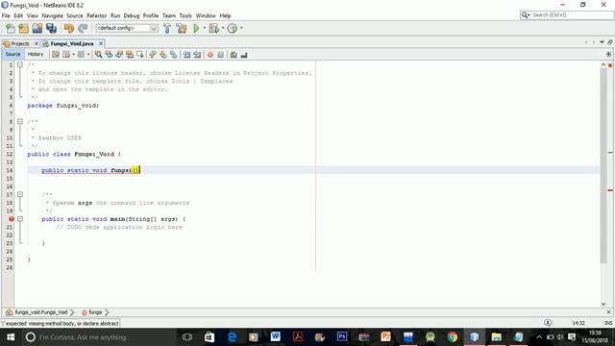This screenshot has width=615, height=346.
Task: Collapse the main method fold on line 20
Action: (x=20, y=219)
